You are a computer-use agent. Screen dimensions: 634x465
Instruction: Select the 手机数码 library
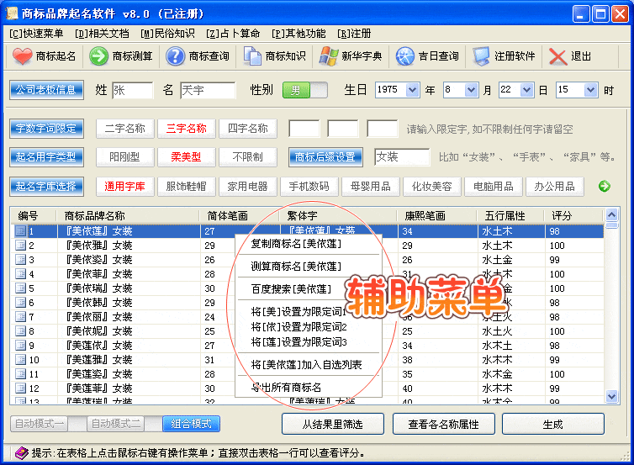click(x=309, y=187)
